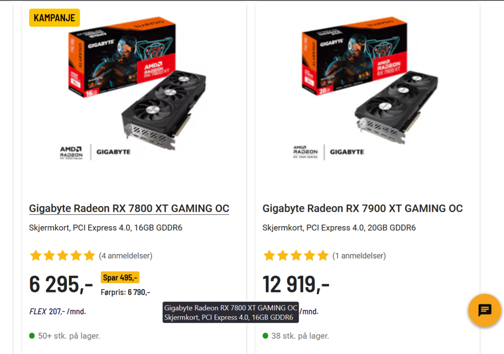
Task: Click 7900 XT description Skjermkort, 20GB GDDR6
Action: coord(339,228)
